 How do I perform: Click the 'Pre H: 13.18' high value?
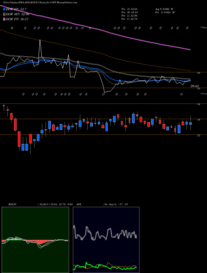coord(129,12)
